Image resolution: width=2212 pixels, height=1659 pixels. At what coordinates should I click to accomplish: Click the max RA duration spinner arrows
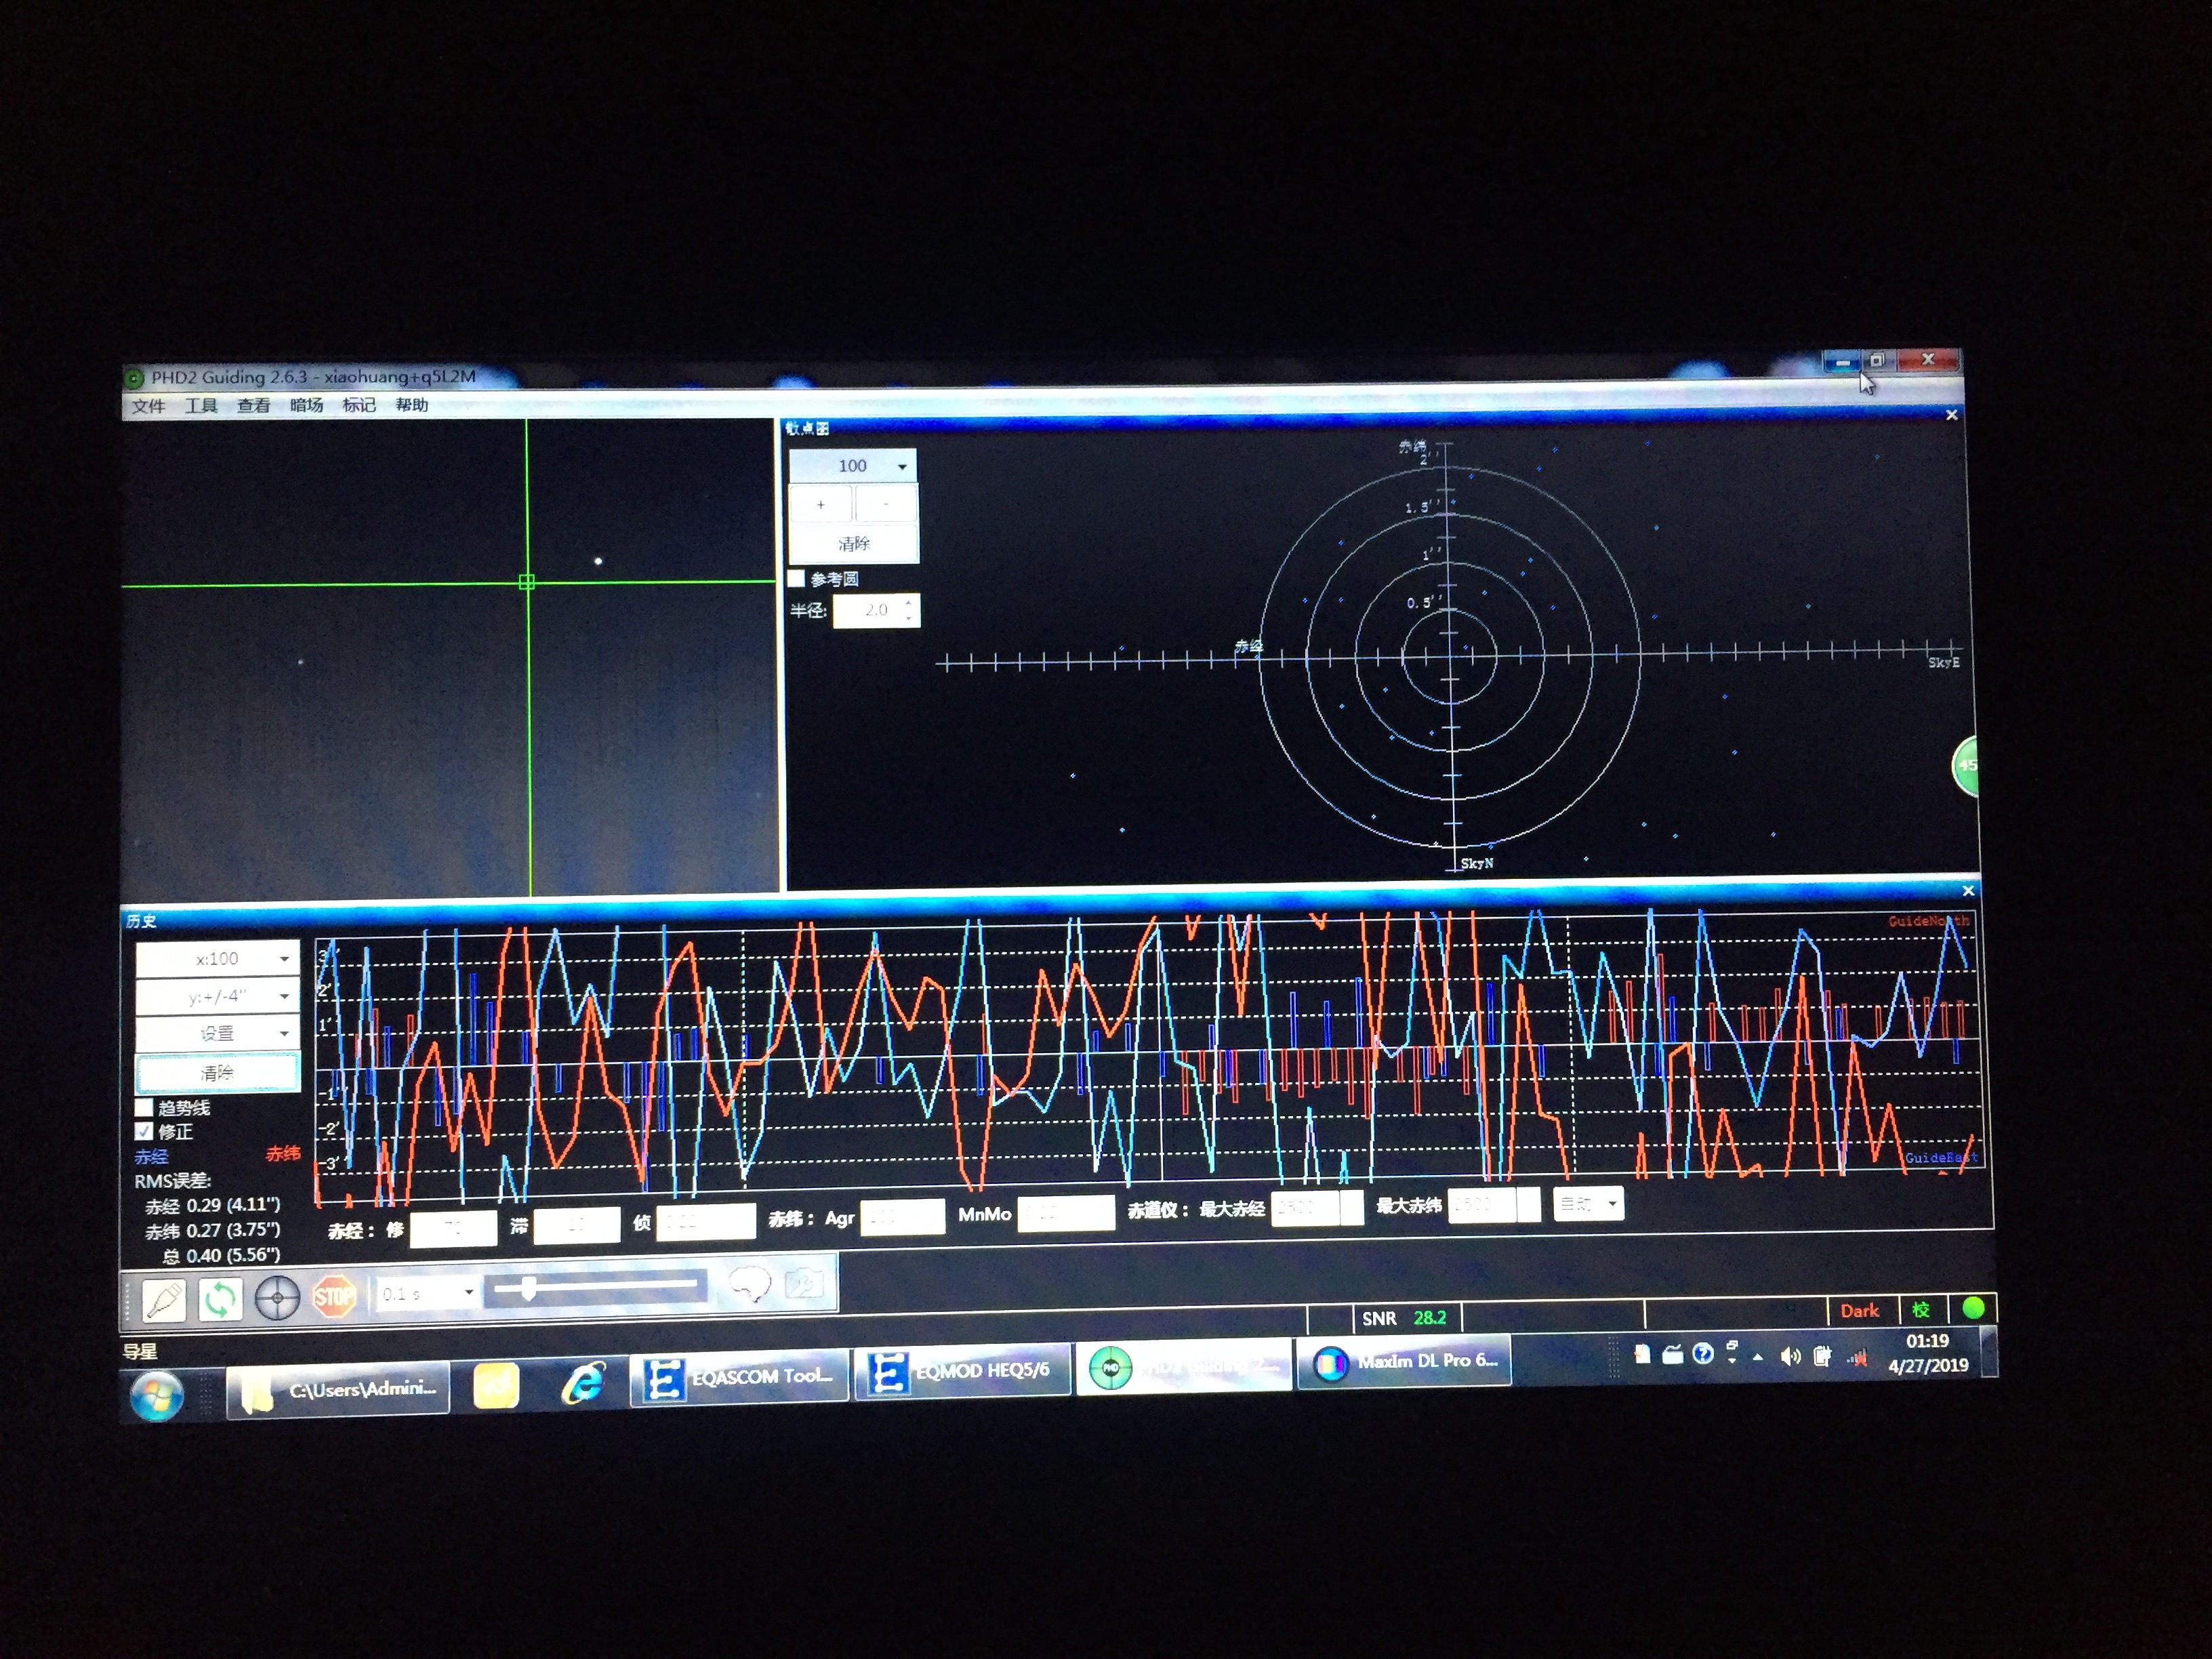click(1351, 1208)
